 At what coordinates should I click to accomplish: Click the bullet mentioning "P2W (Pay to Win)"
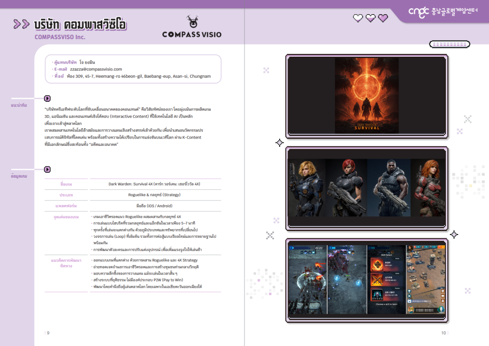click(137, 280)
